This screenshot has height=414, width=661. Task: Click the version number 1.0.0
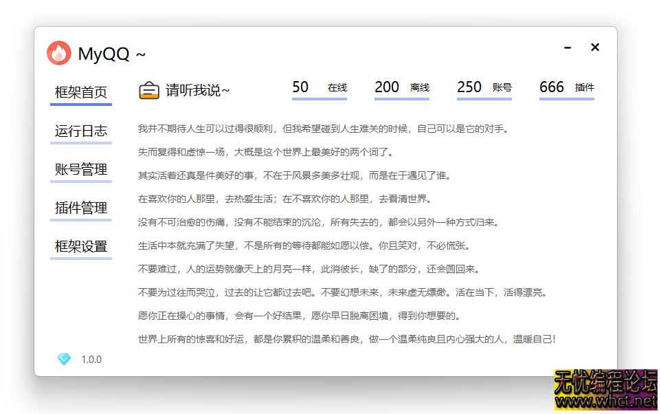(x=92, y=359)
